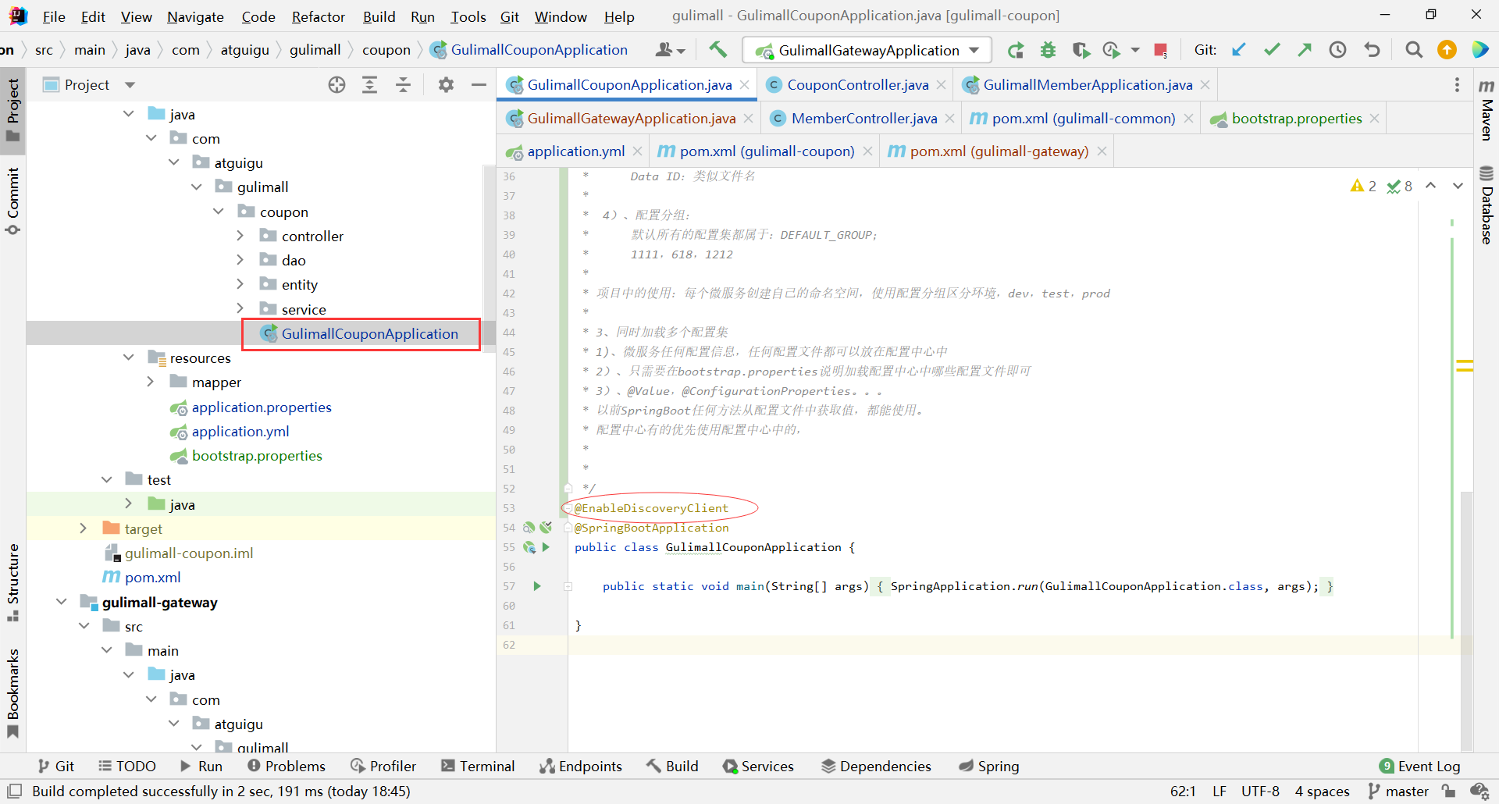Click the 4 spaces indent setting

coord(1322,792)
